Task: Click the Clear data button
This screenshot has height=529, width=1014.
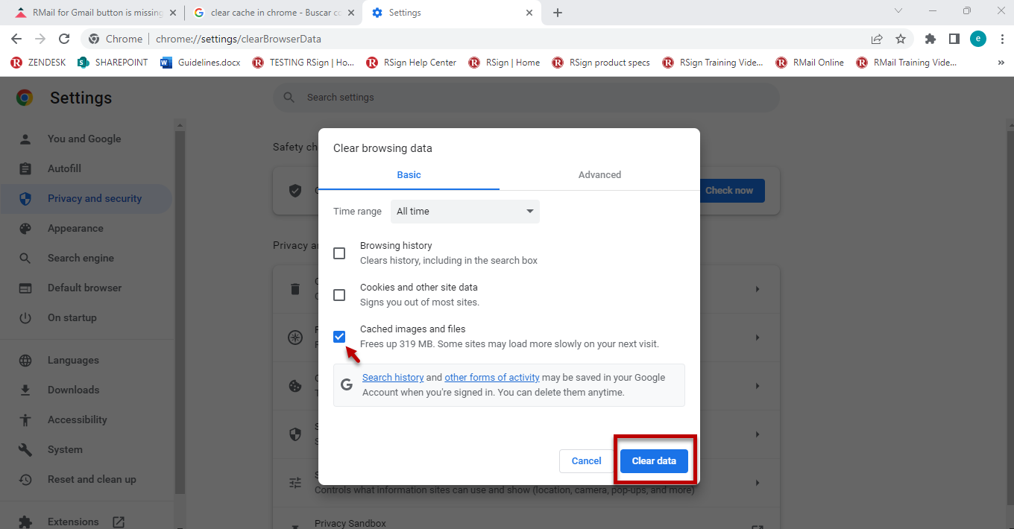Action: 654,461
